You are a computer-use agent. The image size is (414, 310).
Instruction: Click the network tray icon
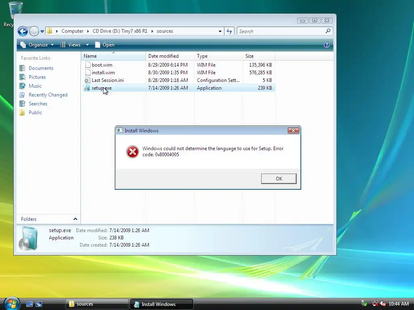375,304
